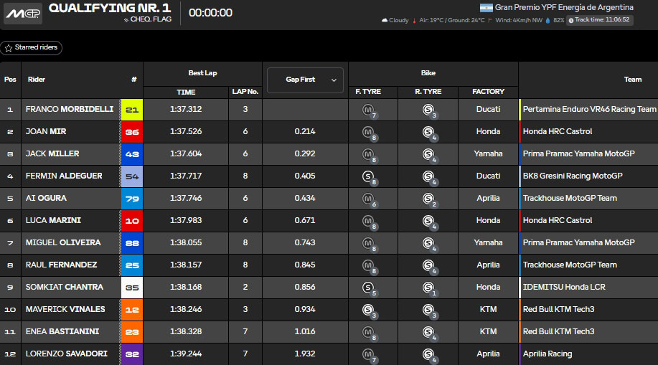Click the Grand Premio YPF Energía de Argentina title

[x=564, y=7]
